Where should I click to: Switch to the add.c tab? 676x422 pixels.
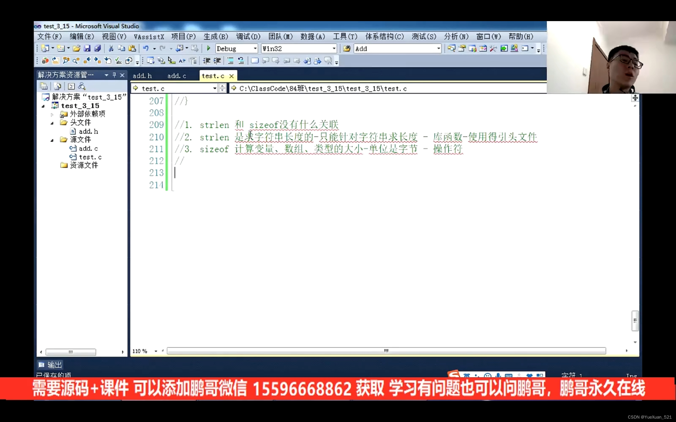(x=177, y=76)
